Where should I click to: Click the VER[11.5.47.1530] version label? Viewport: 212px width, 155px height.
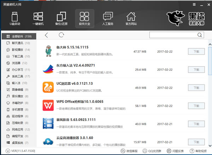23,151
